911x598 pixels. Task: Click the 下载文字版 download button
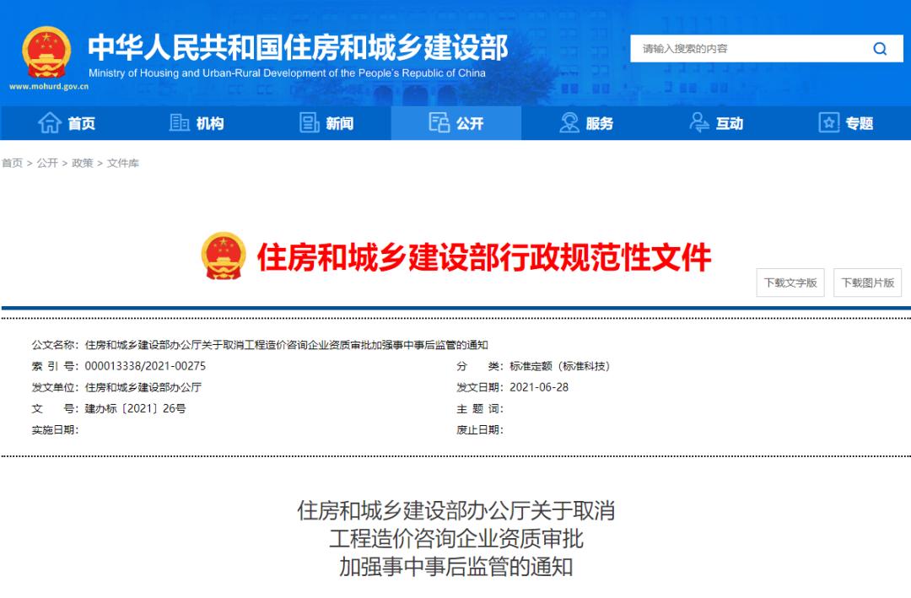click(790, 283)
